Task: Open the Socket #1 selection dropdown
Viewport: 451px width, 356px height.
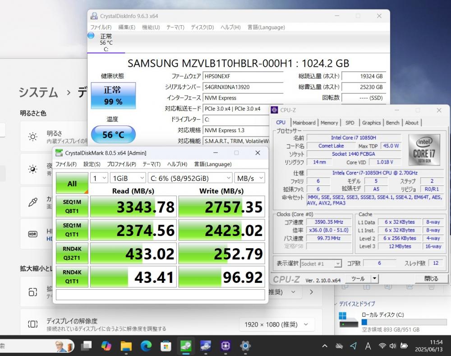Action: coord(321,264)
